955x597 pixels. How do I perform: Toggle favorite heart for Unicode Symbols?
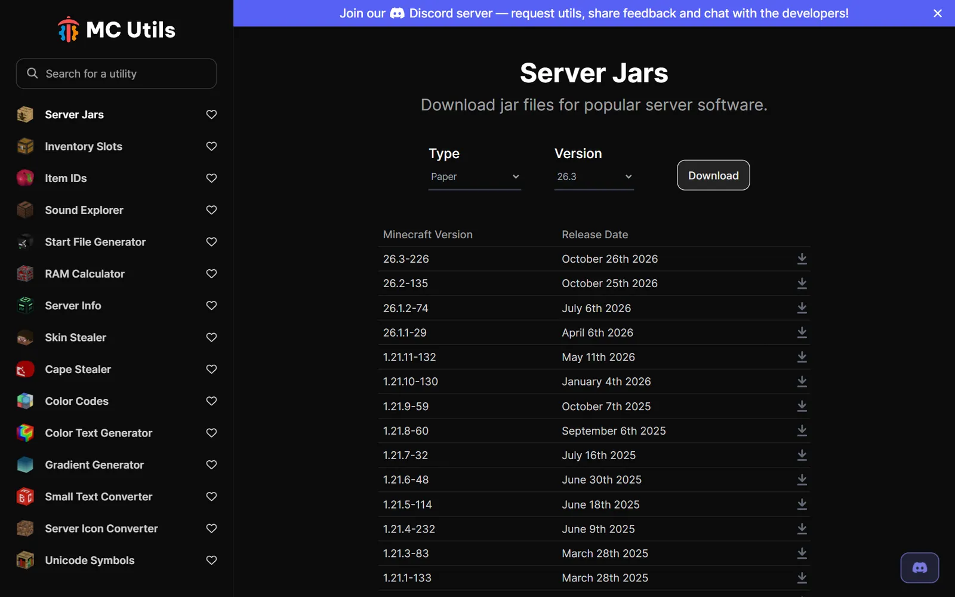point(211,560)
